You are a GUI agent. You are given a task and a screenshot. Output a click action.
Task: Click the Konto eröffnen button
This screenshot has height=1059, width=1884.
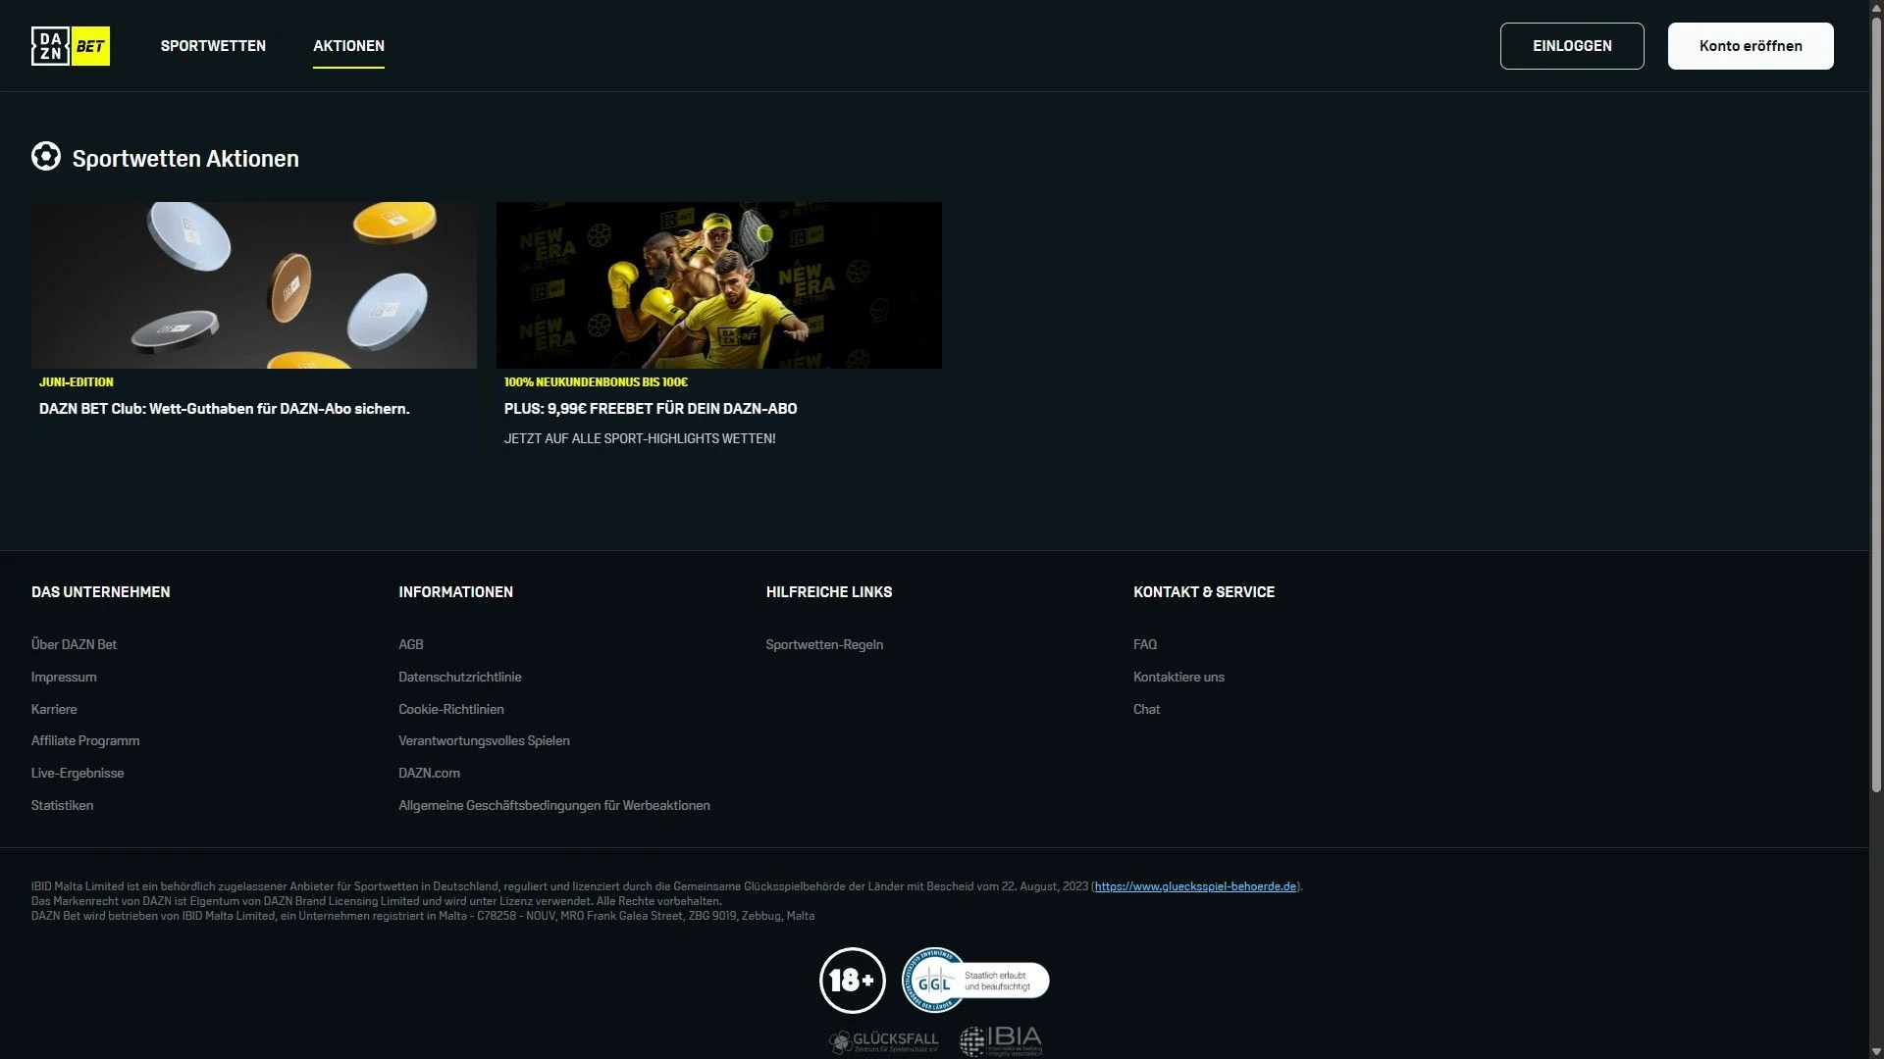[x=1750, y=46]
